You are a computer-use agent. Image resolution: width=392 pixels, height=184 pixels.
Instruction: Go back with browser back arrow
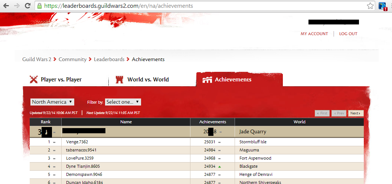[6, 6]
